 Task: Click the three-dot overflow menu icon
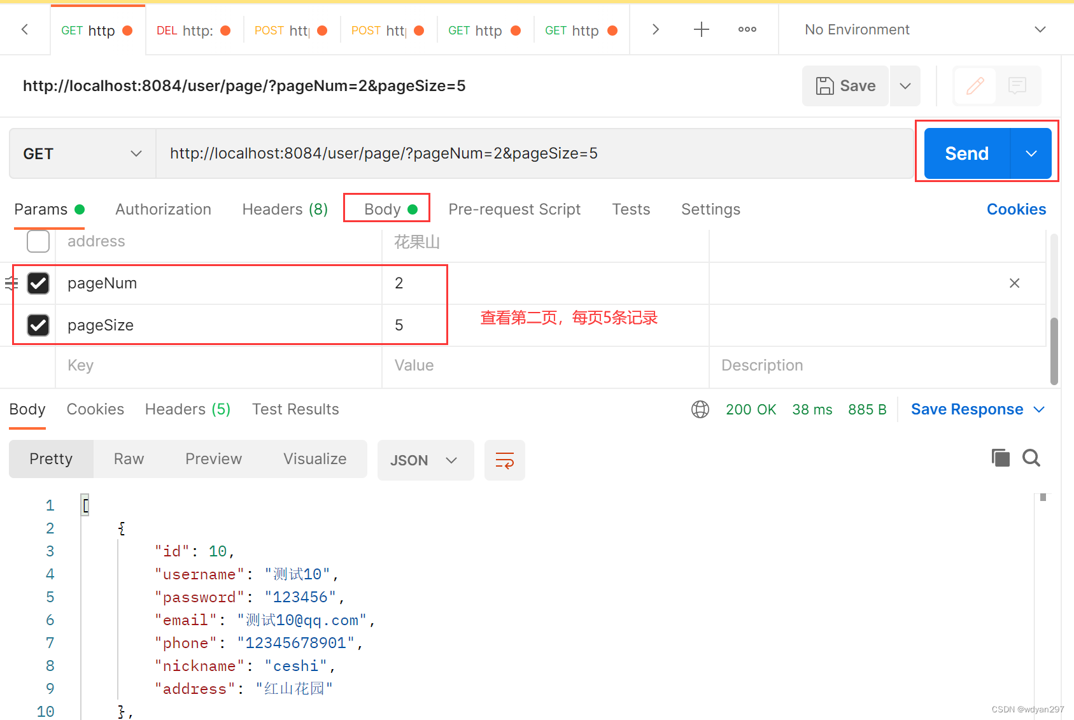[747, 29]
